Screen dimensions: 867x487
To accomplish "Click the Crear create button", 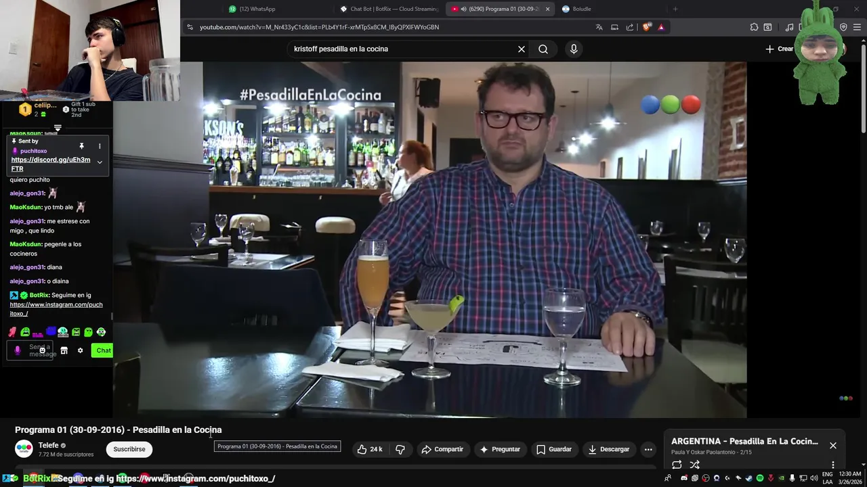I will tap(780, 49).
